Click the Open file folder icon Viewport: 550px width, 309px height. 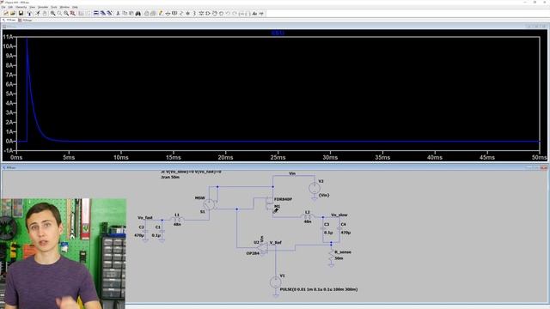[13, 14]
